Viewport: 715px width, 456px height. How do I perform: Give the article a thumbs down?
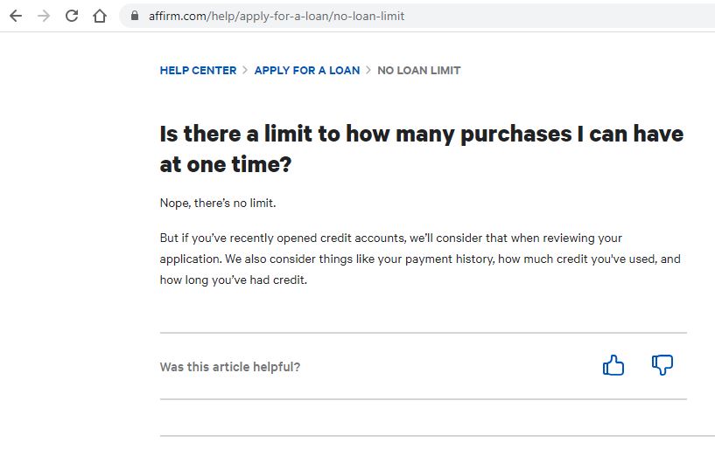pos(662,364)
